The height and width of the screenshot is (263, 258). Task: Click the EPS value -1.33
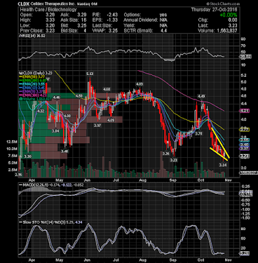[112, 20]
